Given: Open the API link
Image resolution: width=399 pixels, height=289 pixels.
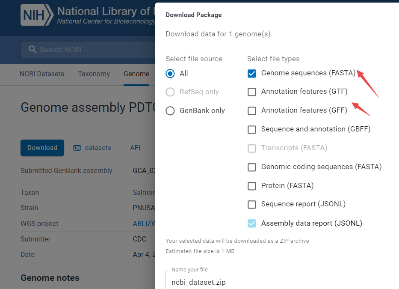Looking at the screenshot, I should [135, 148].
